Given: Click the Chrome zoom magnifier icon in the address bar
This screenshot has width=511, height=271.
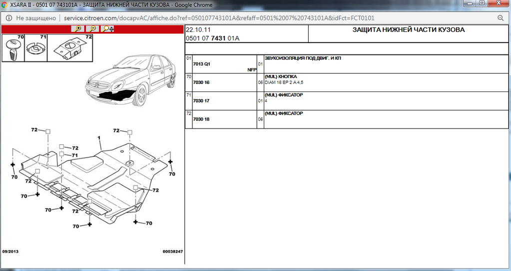Looking at the screenshot, I should coord(501,18).
